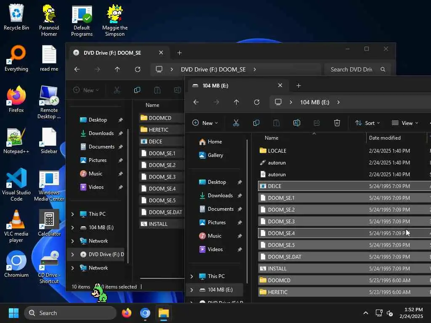Select the LOCALE folder in E: window
Screen dimensions: 431x323
click(344, 151)
